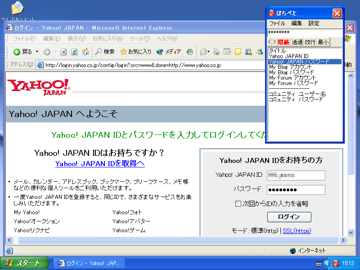Click the horizontal scrollbar thumb
Screen dimensions: 360x270
tap(178, 240)
